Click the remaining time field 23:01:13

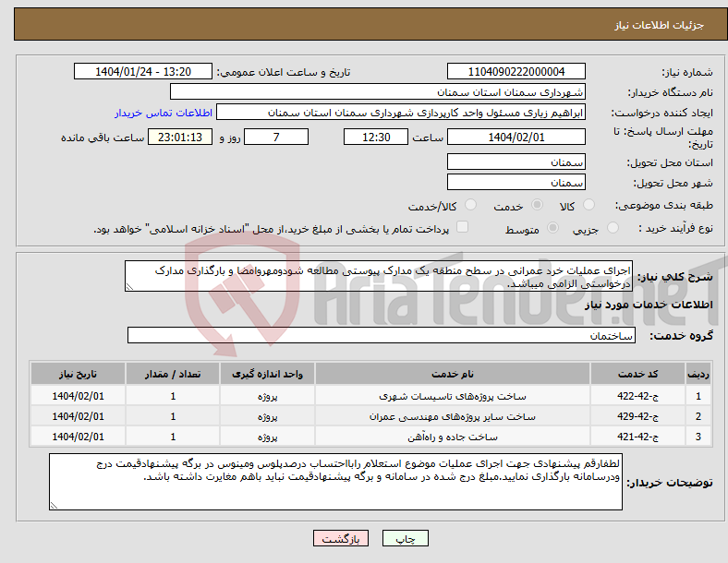180,138
